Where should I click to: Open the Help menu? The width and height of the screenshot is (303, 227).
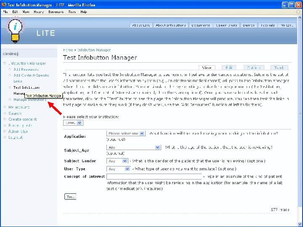tap(83, 12)
